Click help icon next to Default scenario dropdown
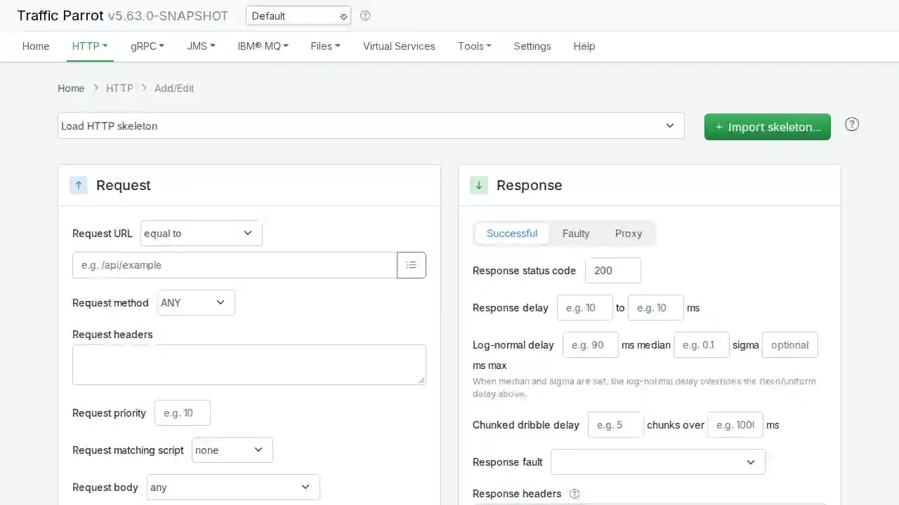Image resolution: width=899 pixels, height=505 pixels. tap(365, 15)
